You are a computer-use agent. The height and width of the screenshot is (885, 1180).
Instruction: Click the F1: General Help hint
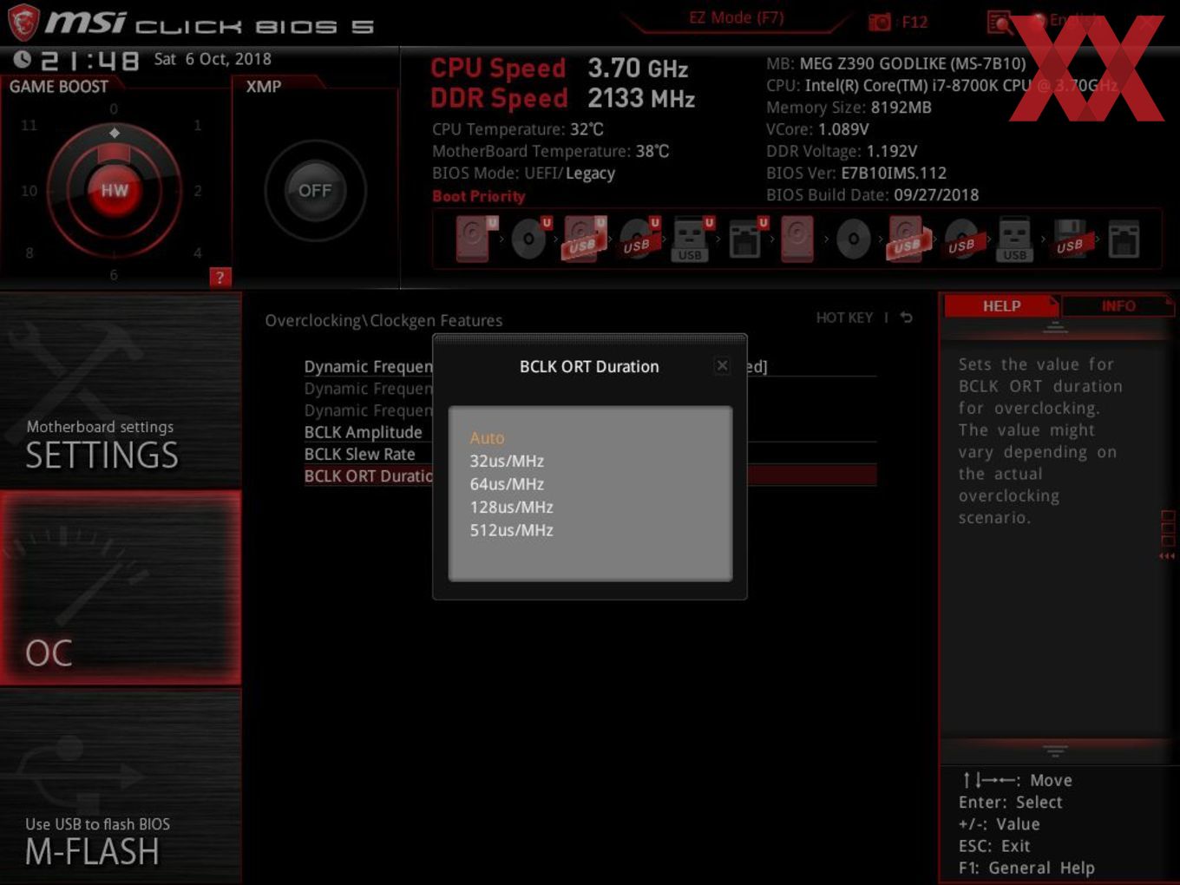[1026, 868]
